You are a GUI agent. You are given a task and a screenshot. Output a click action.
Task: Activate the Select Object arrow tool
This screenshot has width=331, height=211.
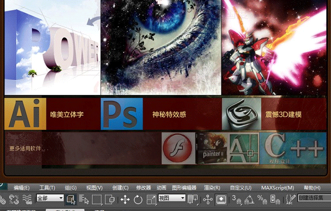pyautogui.click(x=71, y=199)
